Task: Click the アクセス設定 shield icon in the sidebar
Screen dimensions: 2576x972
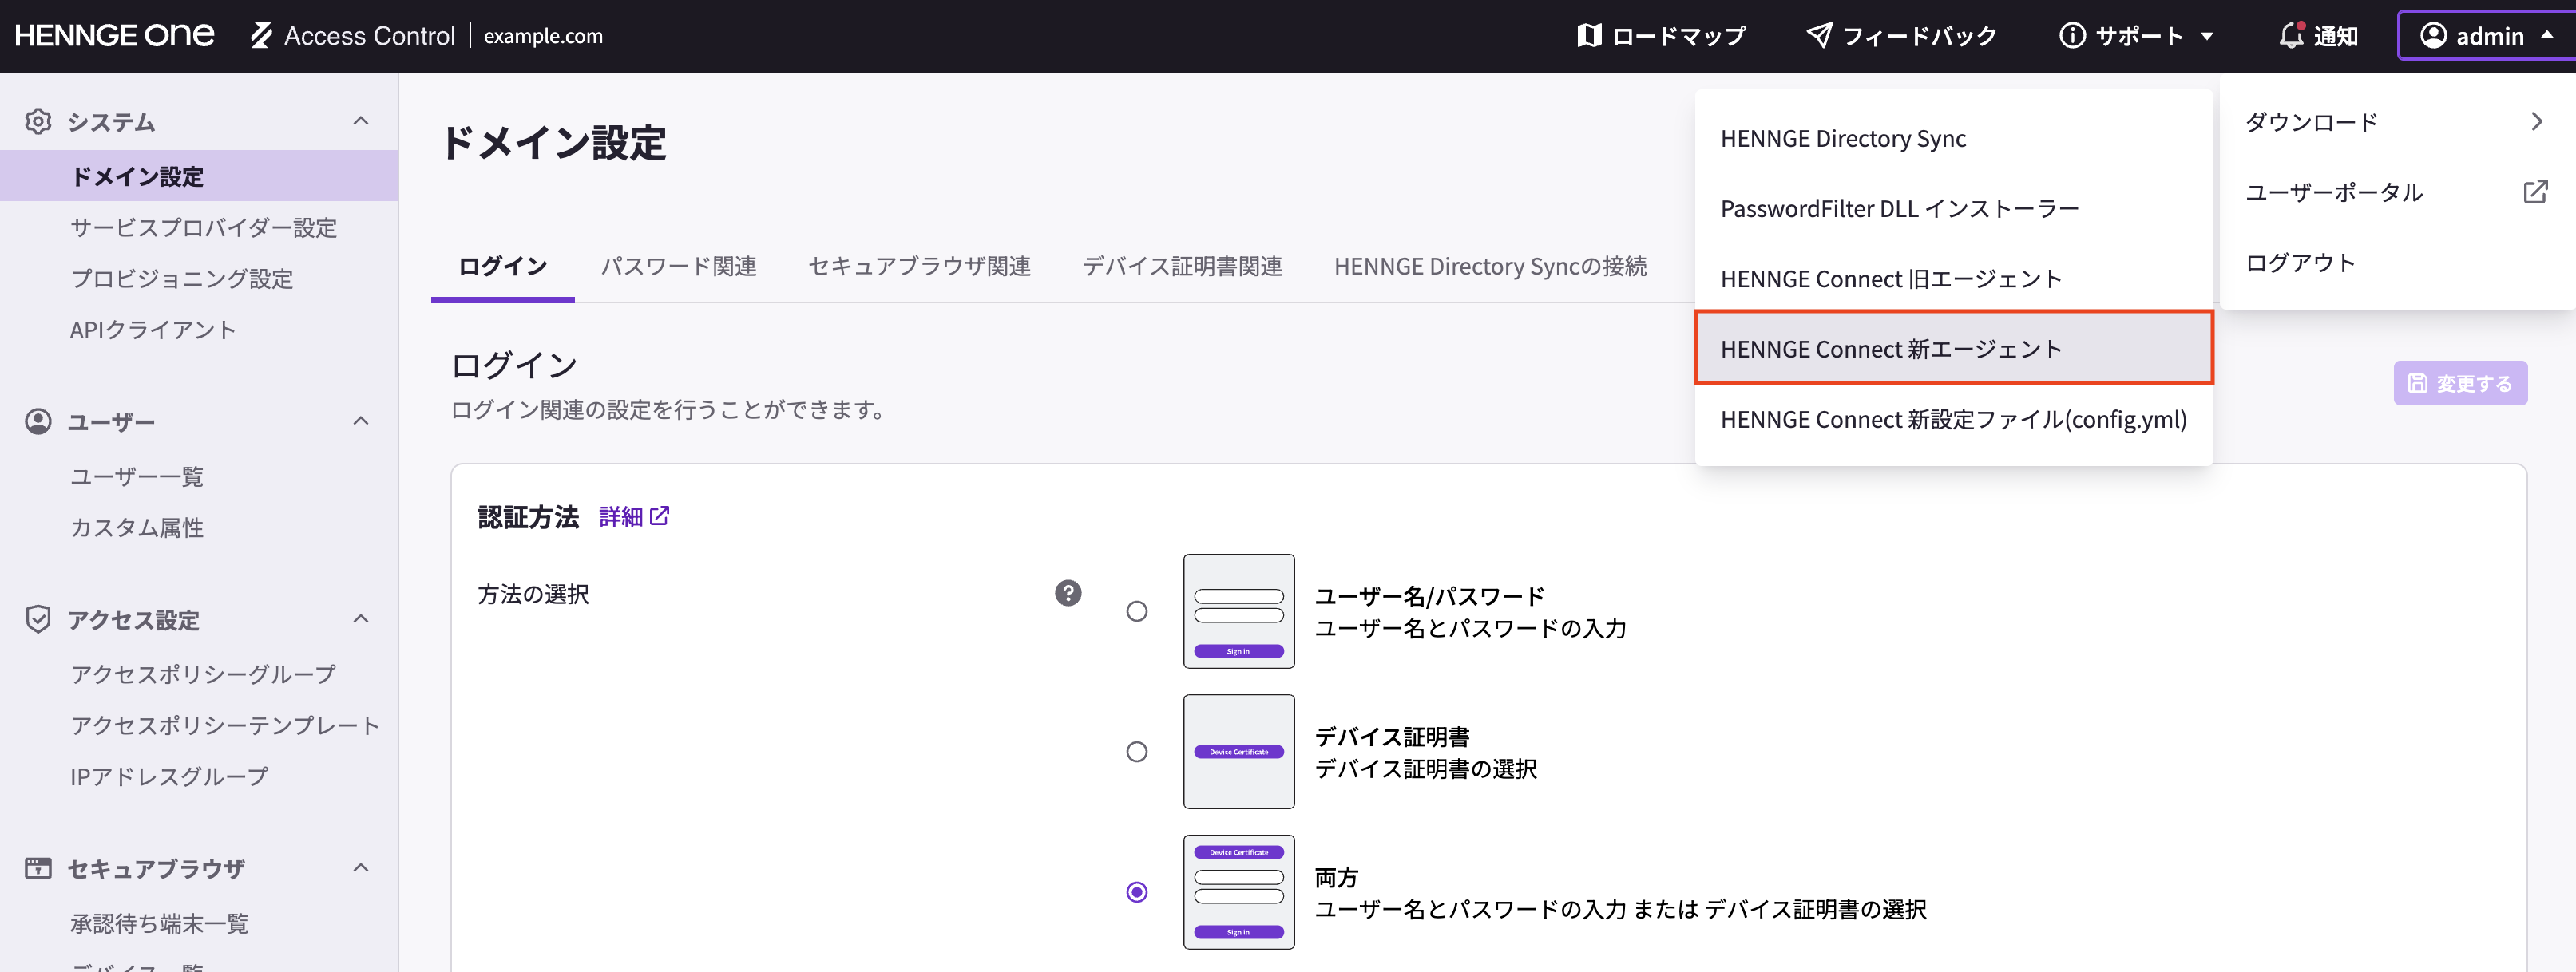Action: pos(37,619)
